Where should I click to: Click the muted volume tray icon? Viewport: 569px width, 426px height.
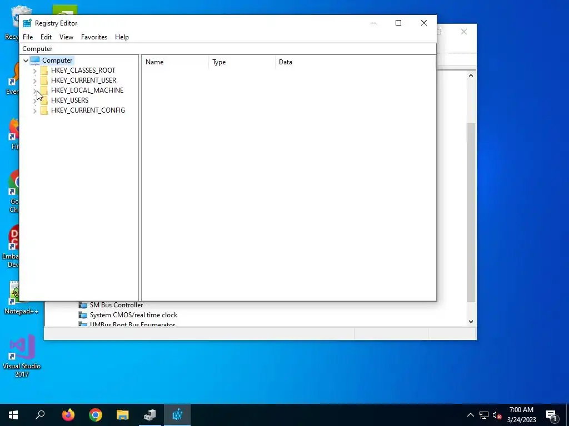[497, 415]
